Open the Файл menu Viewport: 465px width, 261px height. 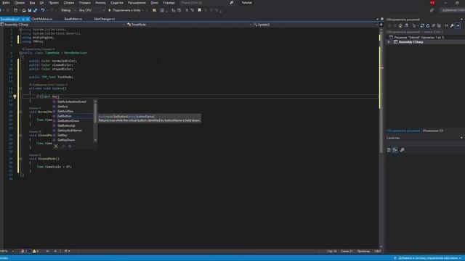[6, 3]
